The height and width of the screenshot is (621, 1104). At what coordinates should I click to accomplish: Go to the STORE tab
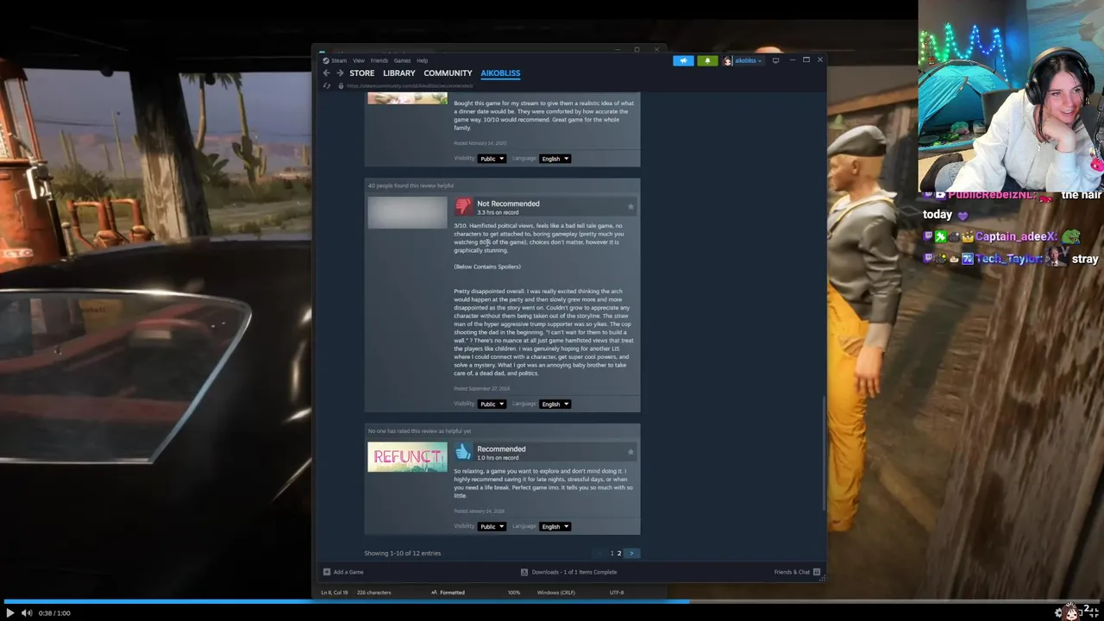pyautogui.click(x=361, y=73)
